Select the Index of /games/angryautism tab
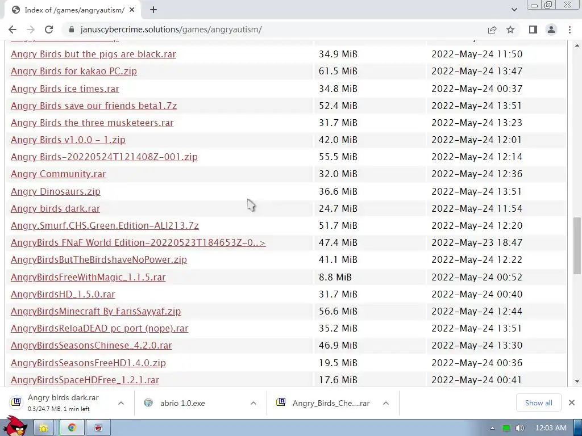This screenshot has width=582, height=436. [x=72, y=10]
